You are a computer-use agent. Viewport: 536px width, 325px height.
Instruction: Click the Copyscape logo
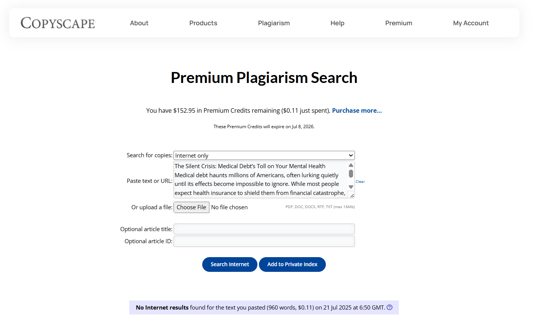pyautogui.click(x=58, y=23)
